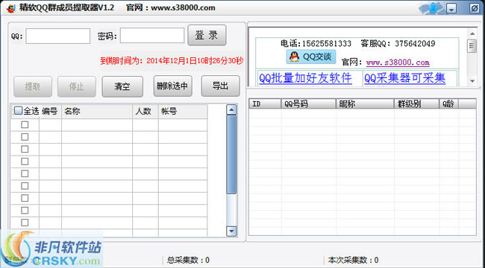The height and width of the screenshot is (268, 485).
Task: Focus the 密码 password input field
Action: click(152, 36)
